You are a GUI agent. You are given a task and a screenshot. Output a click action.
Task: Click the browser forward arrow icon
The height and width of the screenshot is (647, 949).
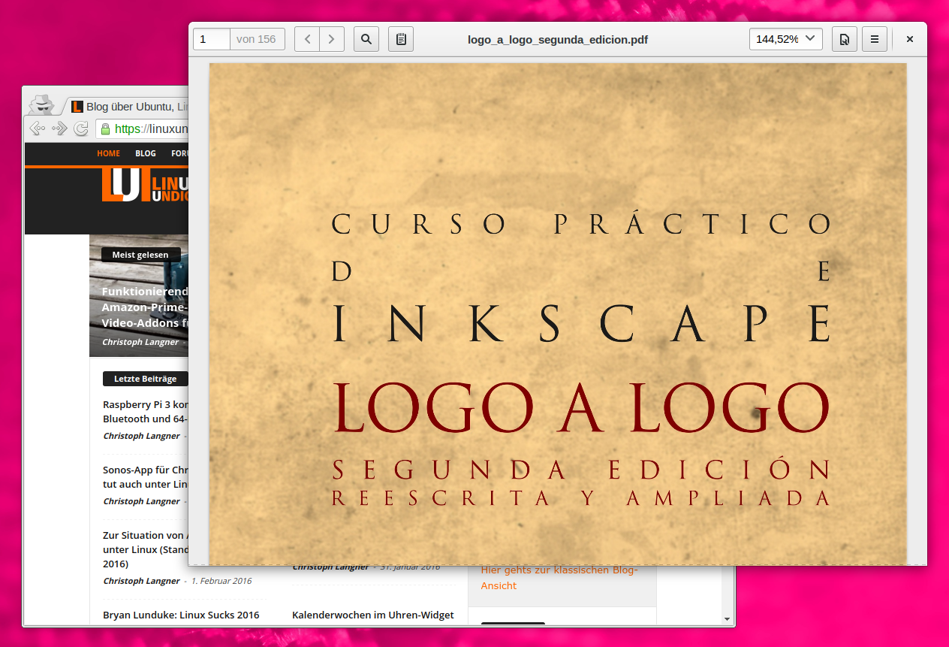pos(59,129)
